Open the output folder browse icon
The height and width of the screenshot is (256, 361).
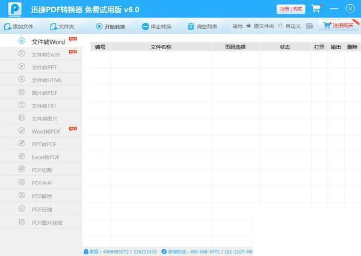tap(310, 26)
